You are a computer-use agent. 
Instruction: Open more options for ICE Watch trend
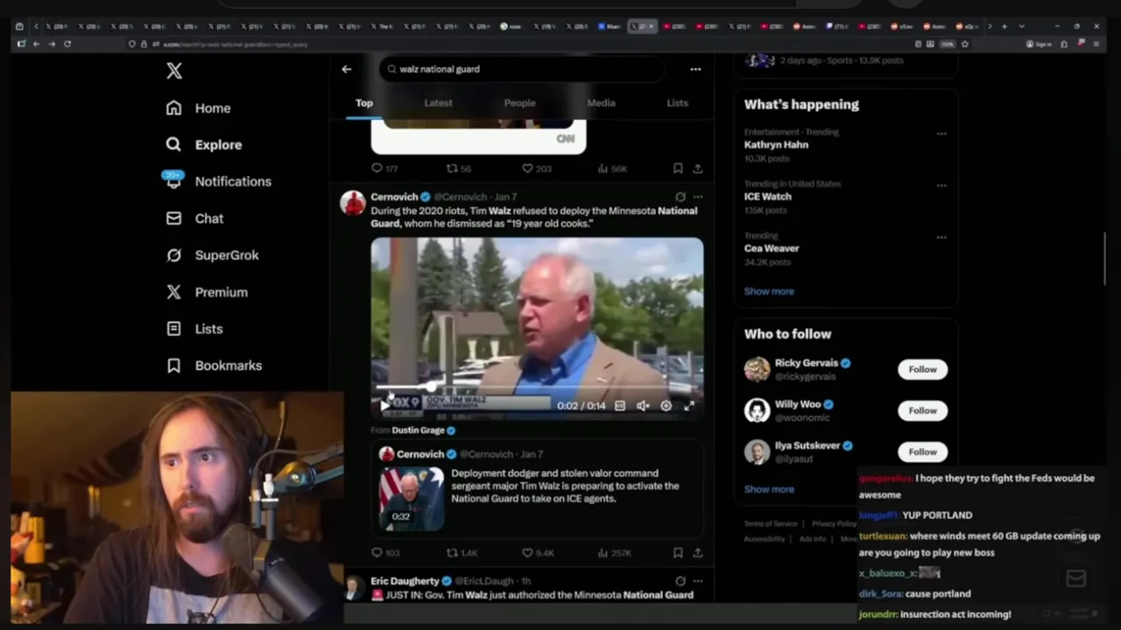pyautogui.click(x=941, y=185)
